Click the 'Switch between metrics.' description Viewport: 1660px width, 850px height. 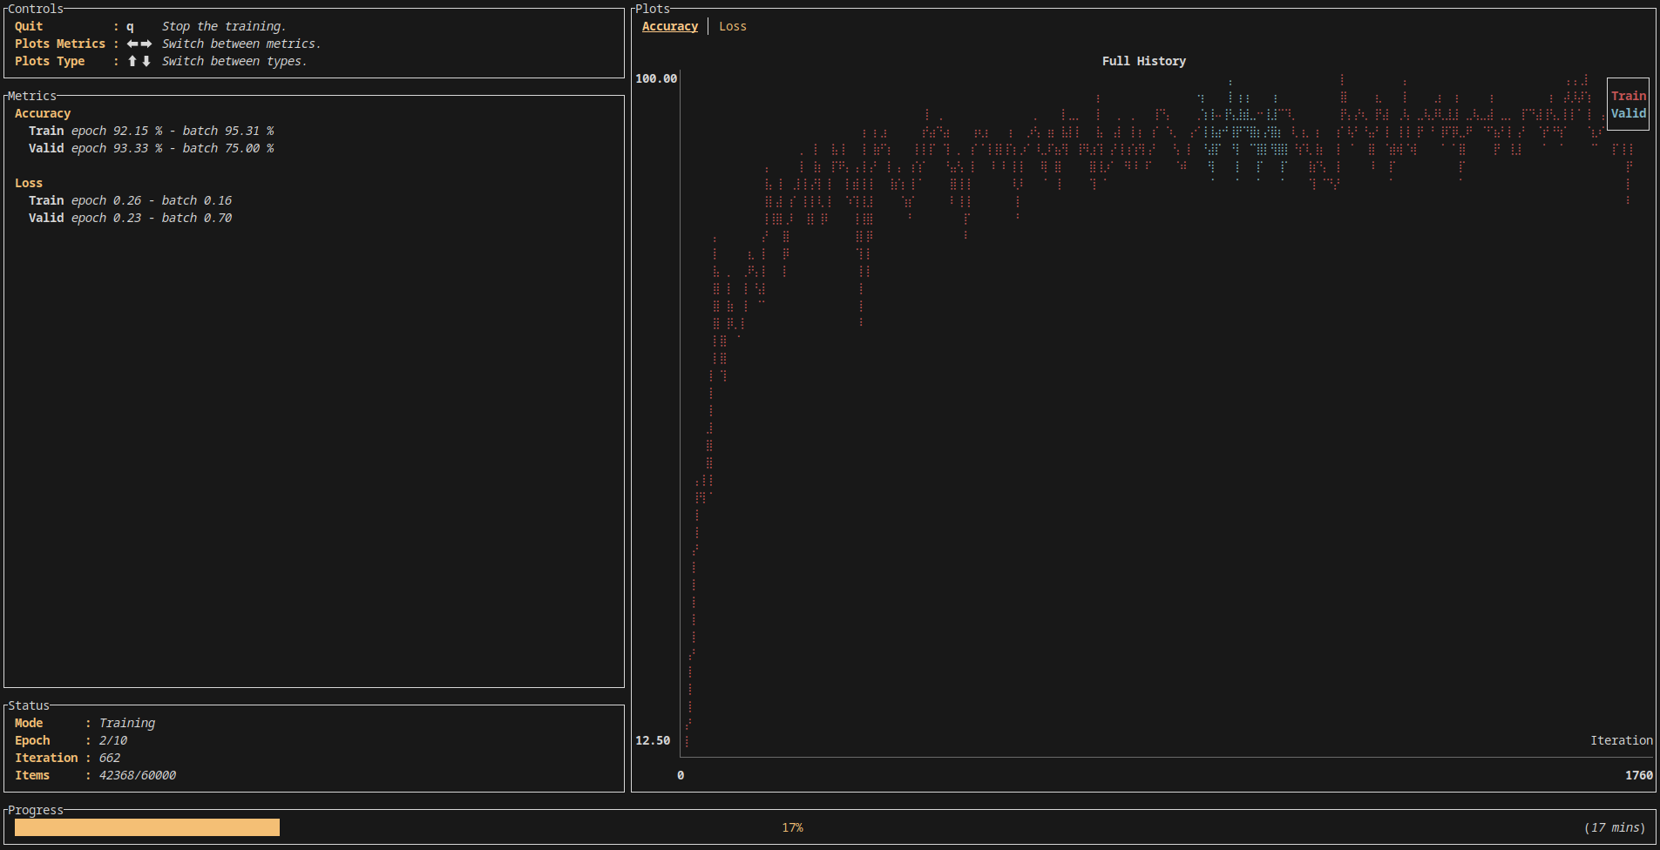[x=241, y=44]
